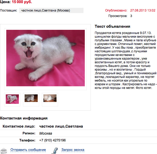Click the Поставщик label

pyautogui.click(x=9, y=10)
